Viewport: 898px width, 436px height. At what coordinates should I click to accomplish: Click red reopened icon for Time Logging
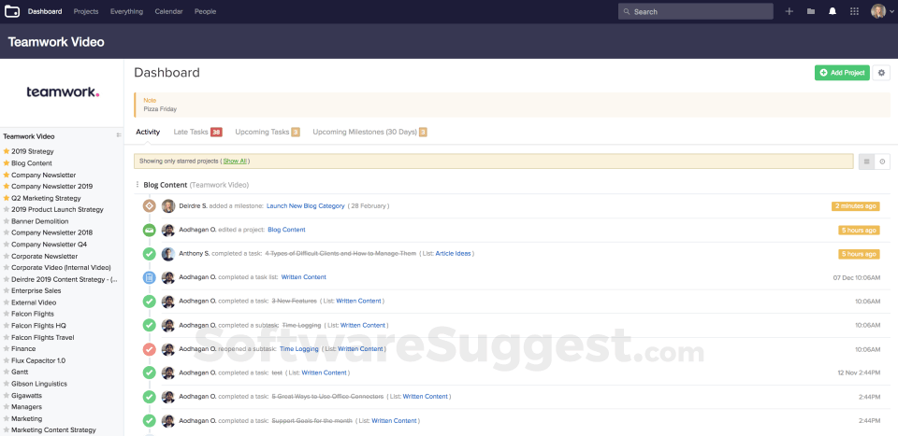[150, 348]
